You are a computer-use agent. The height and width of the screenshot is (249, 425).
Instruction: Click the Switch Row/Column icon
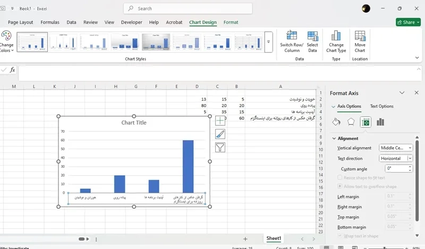tap(292, 36)
